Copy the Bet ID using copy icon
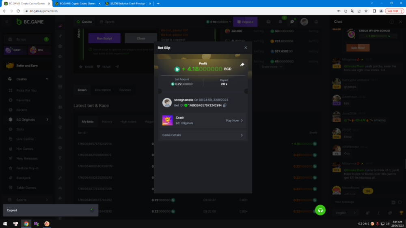Image resolution: width=406 pixels, height=228 pixels. pos(225,105)
